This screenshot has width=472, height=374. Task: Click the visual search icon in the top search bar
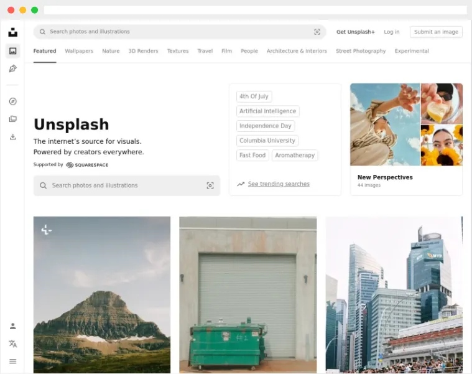[317, 32]
